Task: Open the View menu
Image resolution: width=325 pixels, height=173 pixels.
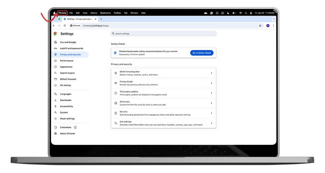Action: click(85, 13)
